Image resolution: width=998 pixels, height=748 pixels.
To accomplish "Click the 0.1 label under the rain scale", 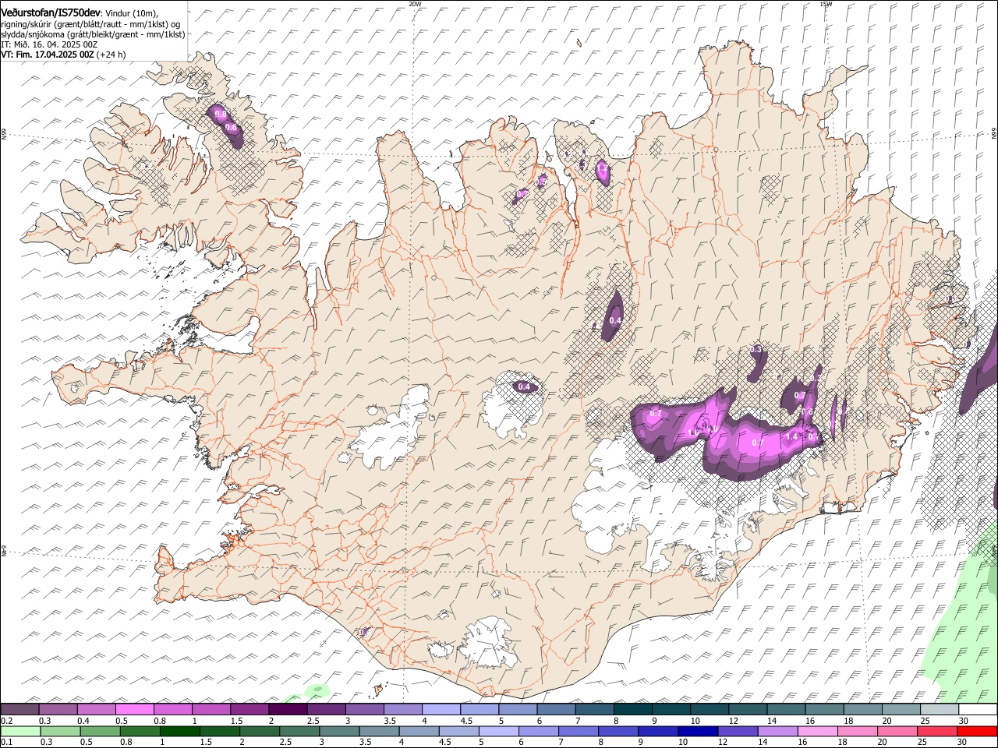I will (6, 742).
